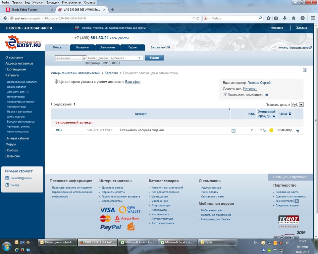Click the yellow delivery status indicator
Screen dimensions: 318x254
[271, 130]
